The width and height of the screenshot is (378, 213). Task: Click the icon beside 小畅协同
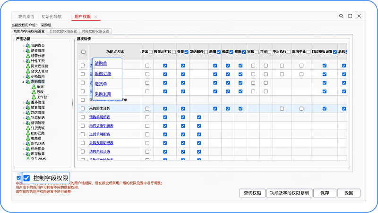tap(28, 76)
